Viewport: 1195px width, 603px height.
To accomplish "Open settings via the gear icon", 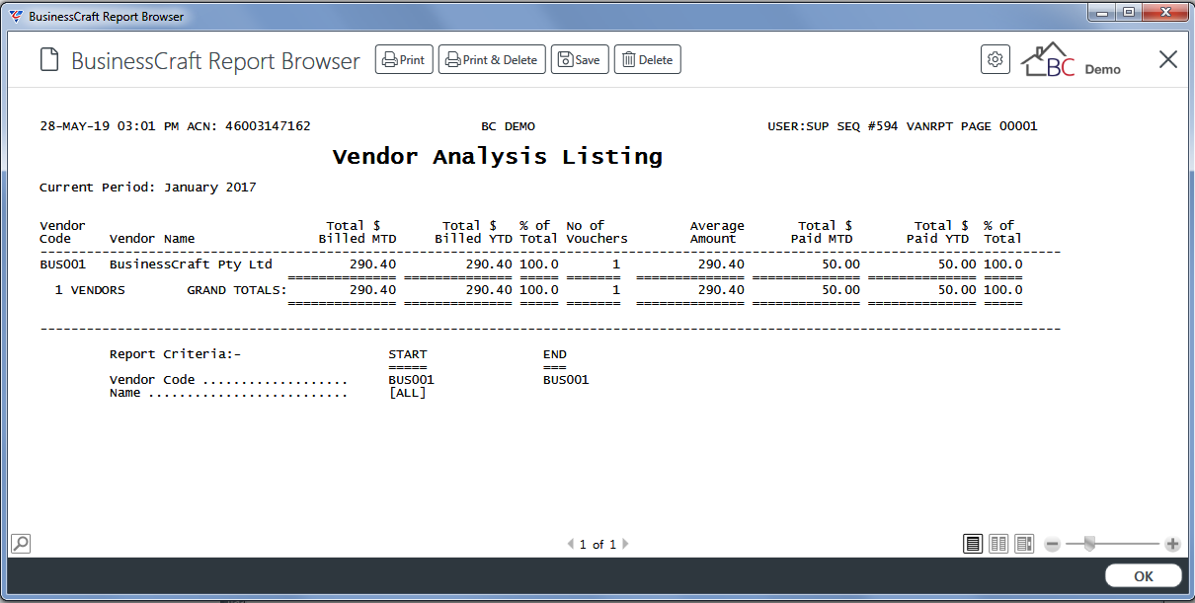I will point(996,60).
